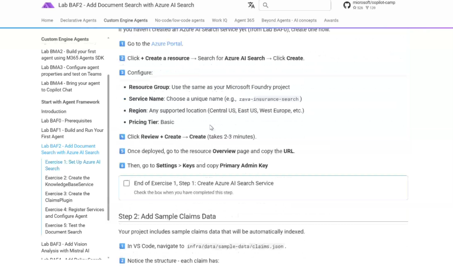Follow the Azure Portal link
This screenshot has width=453, height=266.
tap(167, 44)
